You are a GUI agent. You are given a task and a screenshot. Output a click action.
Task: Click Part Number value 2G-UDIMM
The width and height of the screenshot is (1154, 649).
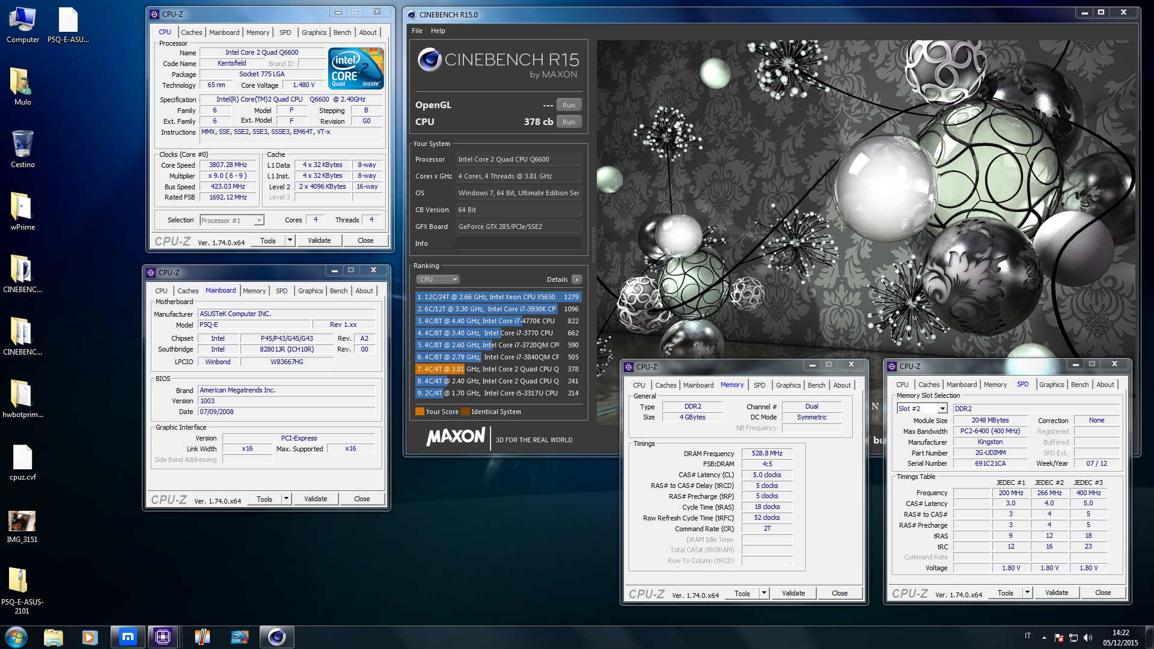pos(990,452)
